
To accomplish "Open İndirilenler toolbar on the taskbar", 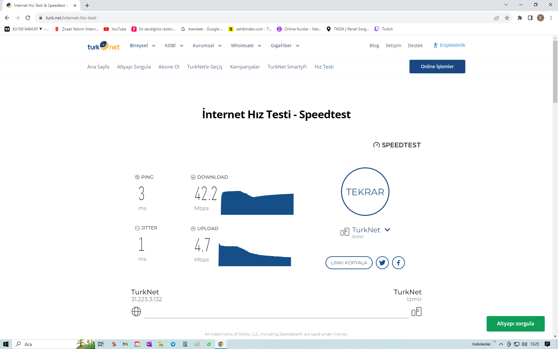I will pyautogui.click(x=481, y=344).
